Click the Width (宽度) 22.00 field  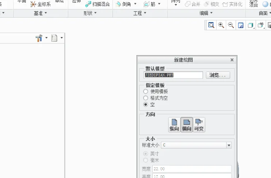(192, 169)
